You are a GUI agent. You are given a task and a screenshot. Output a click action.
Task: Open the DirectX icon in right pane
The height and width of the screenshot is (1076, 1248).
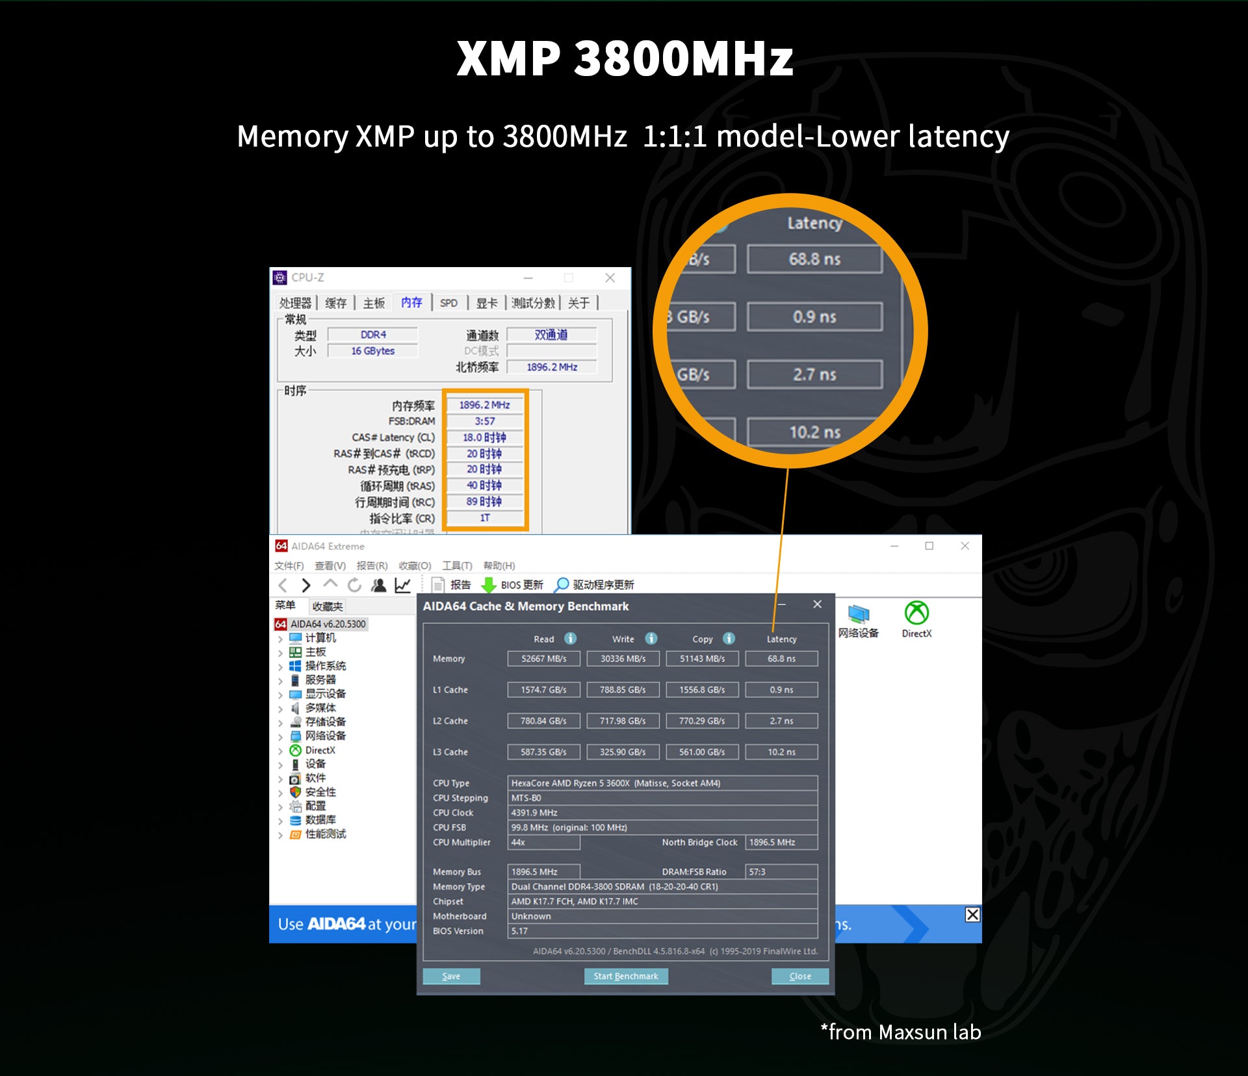[916, 613]
